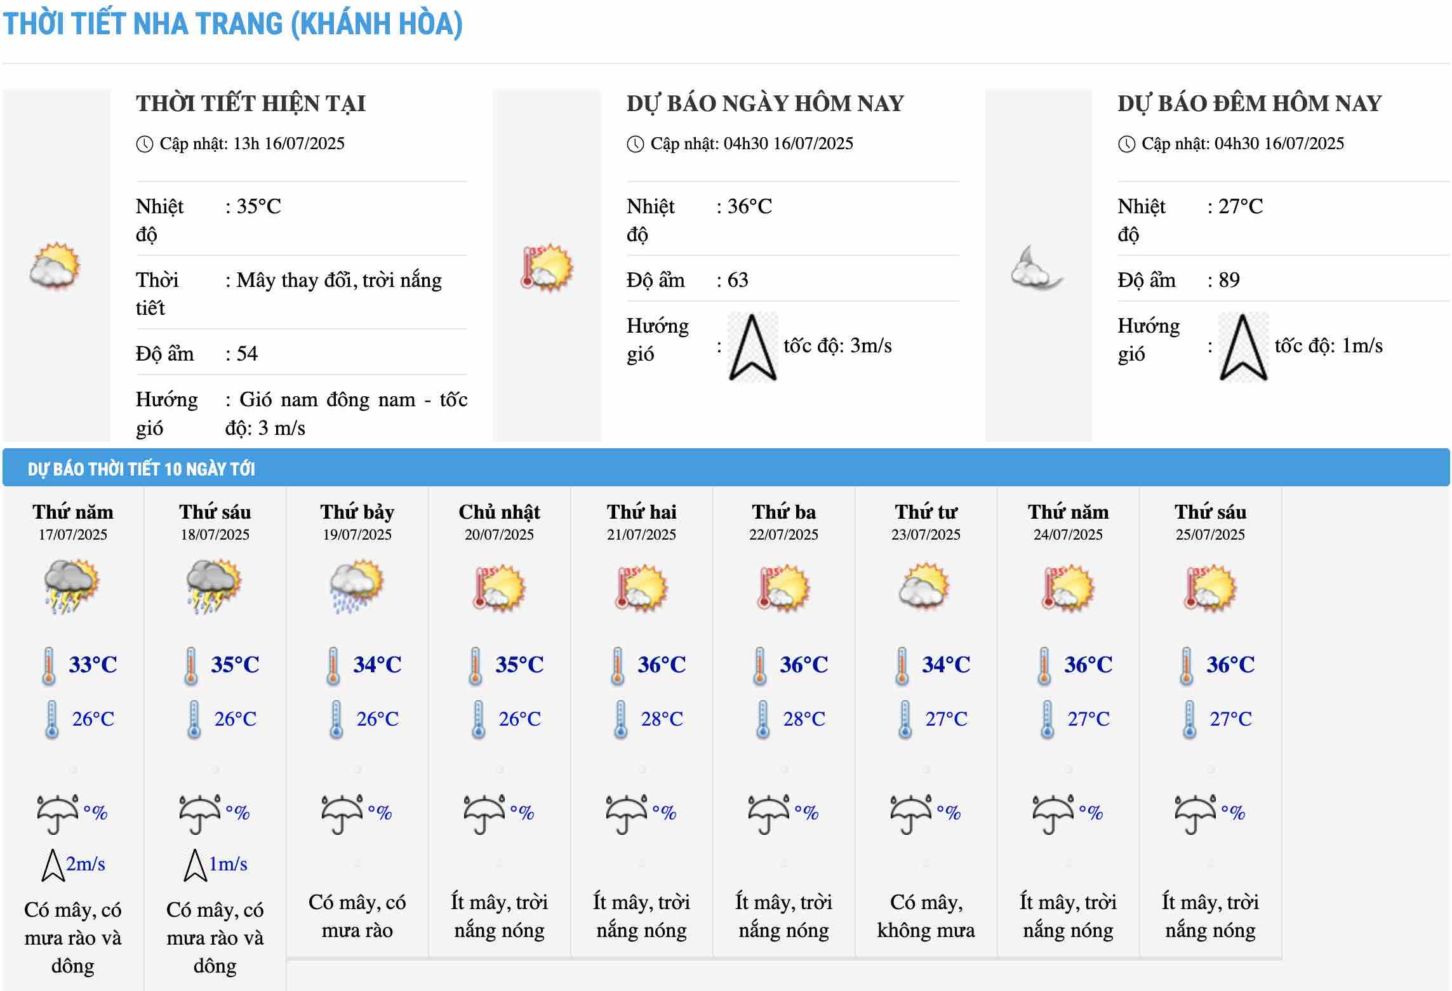Viewport: 1452px width, 991px height.
Task: Click high temperature thermometer icon for 21/07/2025
Action: pos(618,666)
